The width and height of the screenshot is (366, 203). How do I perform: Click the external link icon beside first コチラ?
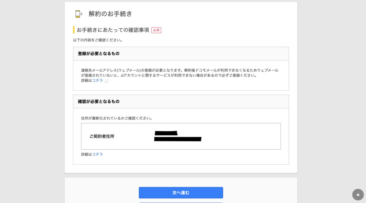[x=107, y=81]
